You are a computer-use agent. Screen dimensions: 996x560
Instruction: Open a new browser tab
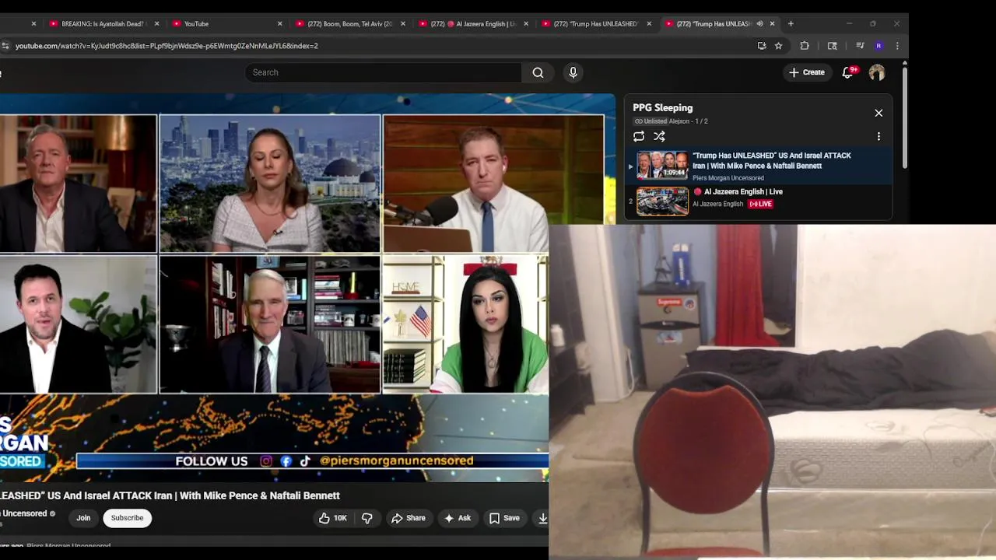791,23
